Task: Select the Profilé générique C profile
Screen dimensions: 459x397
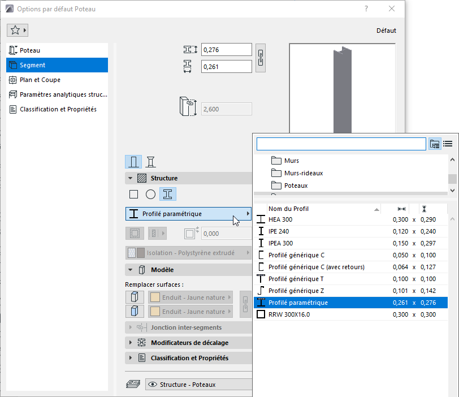Action: click(350, 255)
